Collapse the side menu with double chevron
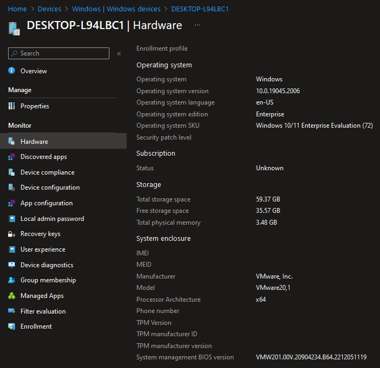This screenshot has height=368, width=380. [x=119, y=53]
